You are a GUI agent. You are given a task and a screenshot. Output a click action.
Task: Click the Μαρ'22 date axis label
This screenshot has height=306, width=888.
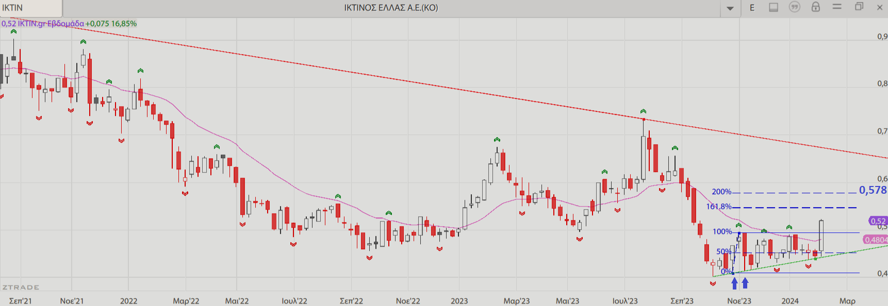(186, 301)
